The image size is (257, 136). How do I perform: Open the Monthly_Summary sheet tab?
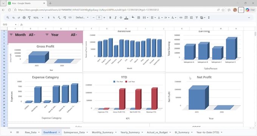coord(102,132)
